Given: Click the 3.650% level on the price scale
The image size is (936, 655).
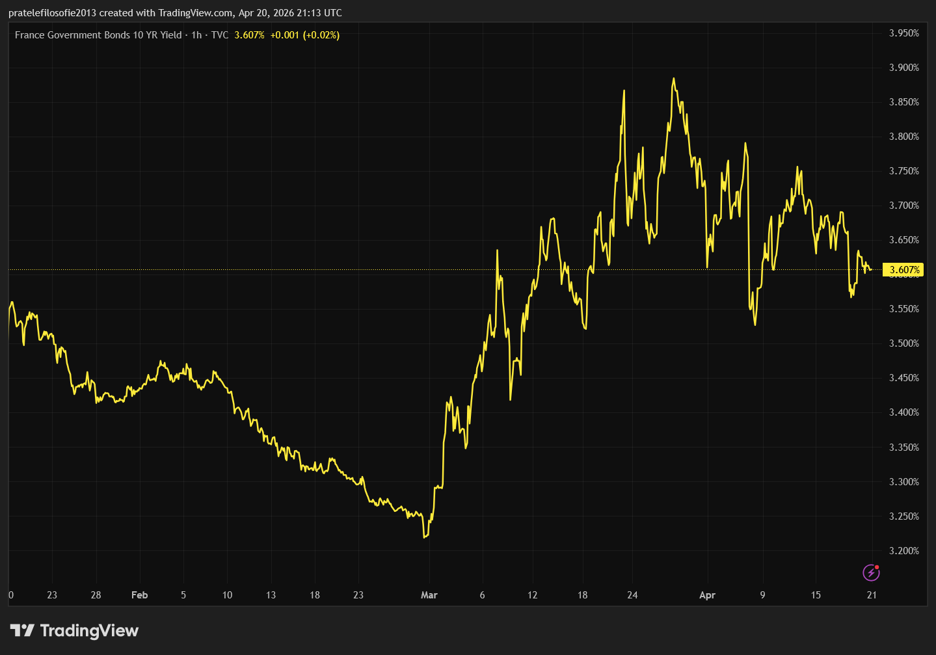Looking at the screenshot, I should 904,240.
